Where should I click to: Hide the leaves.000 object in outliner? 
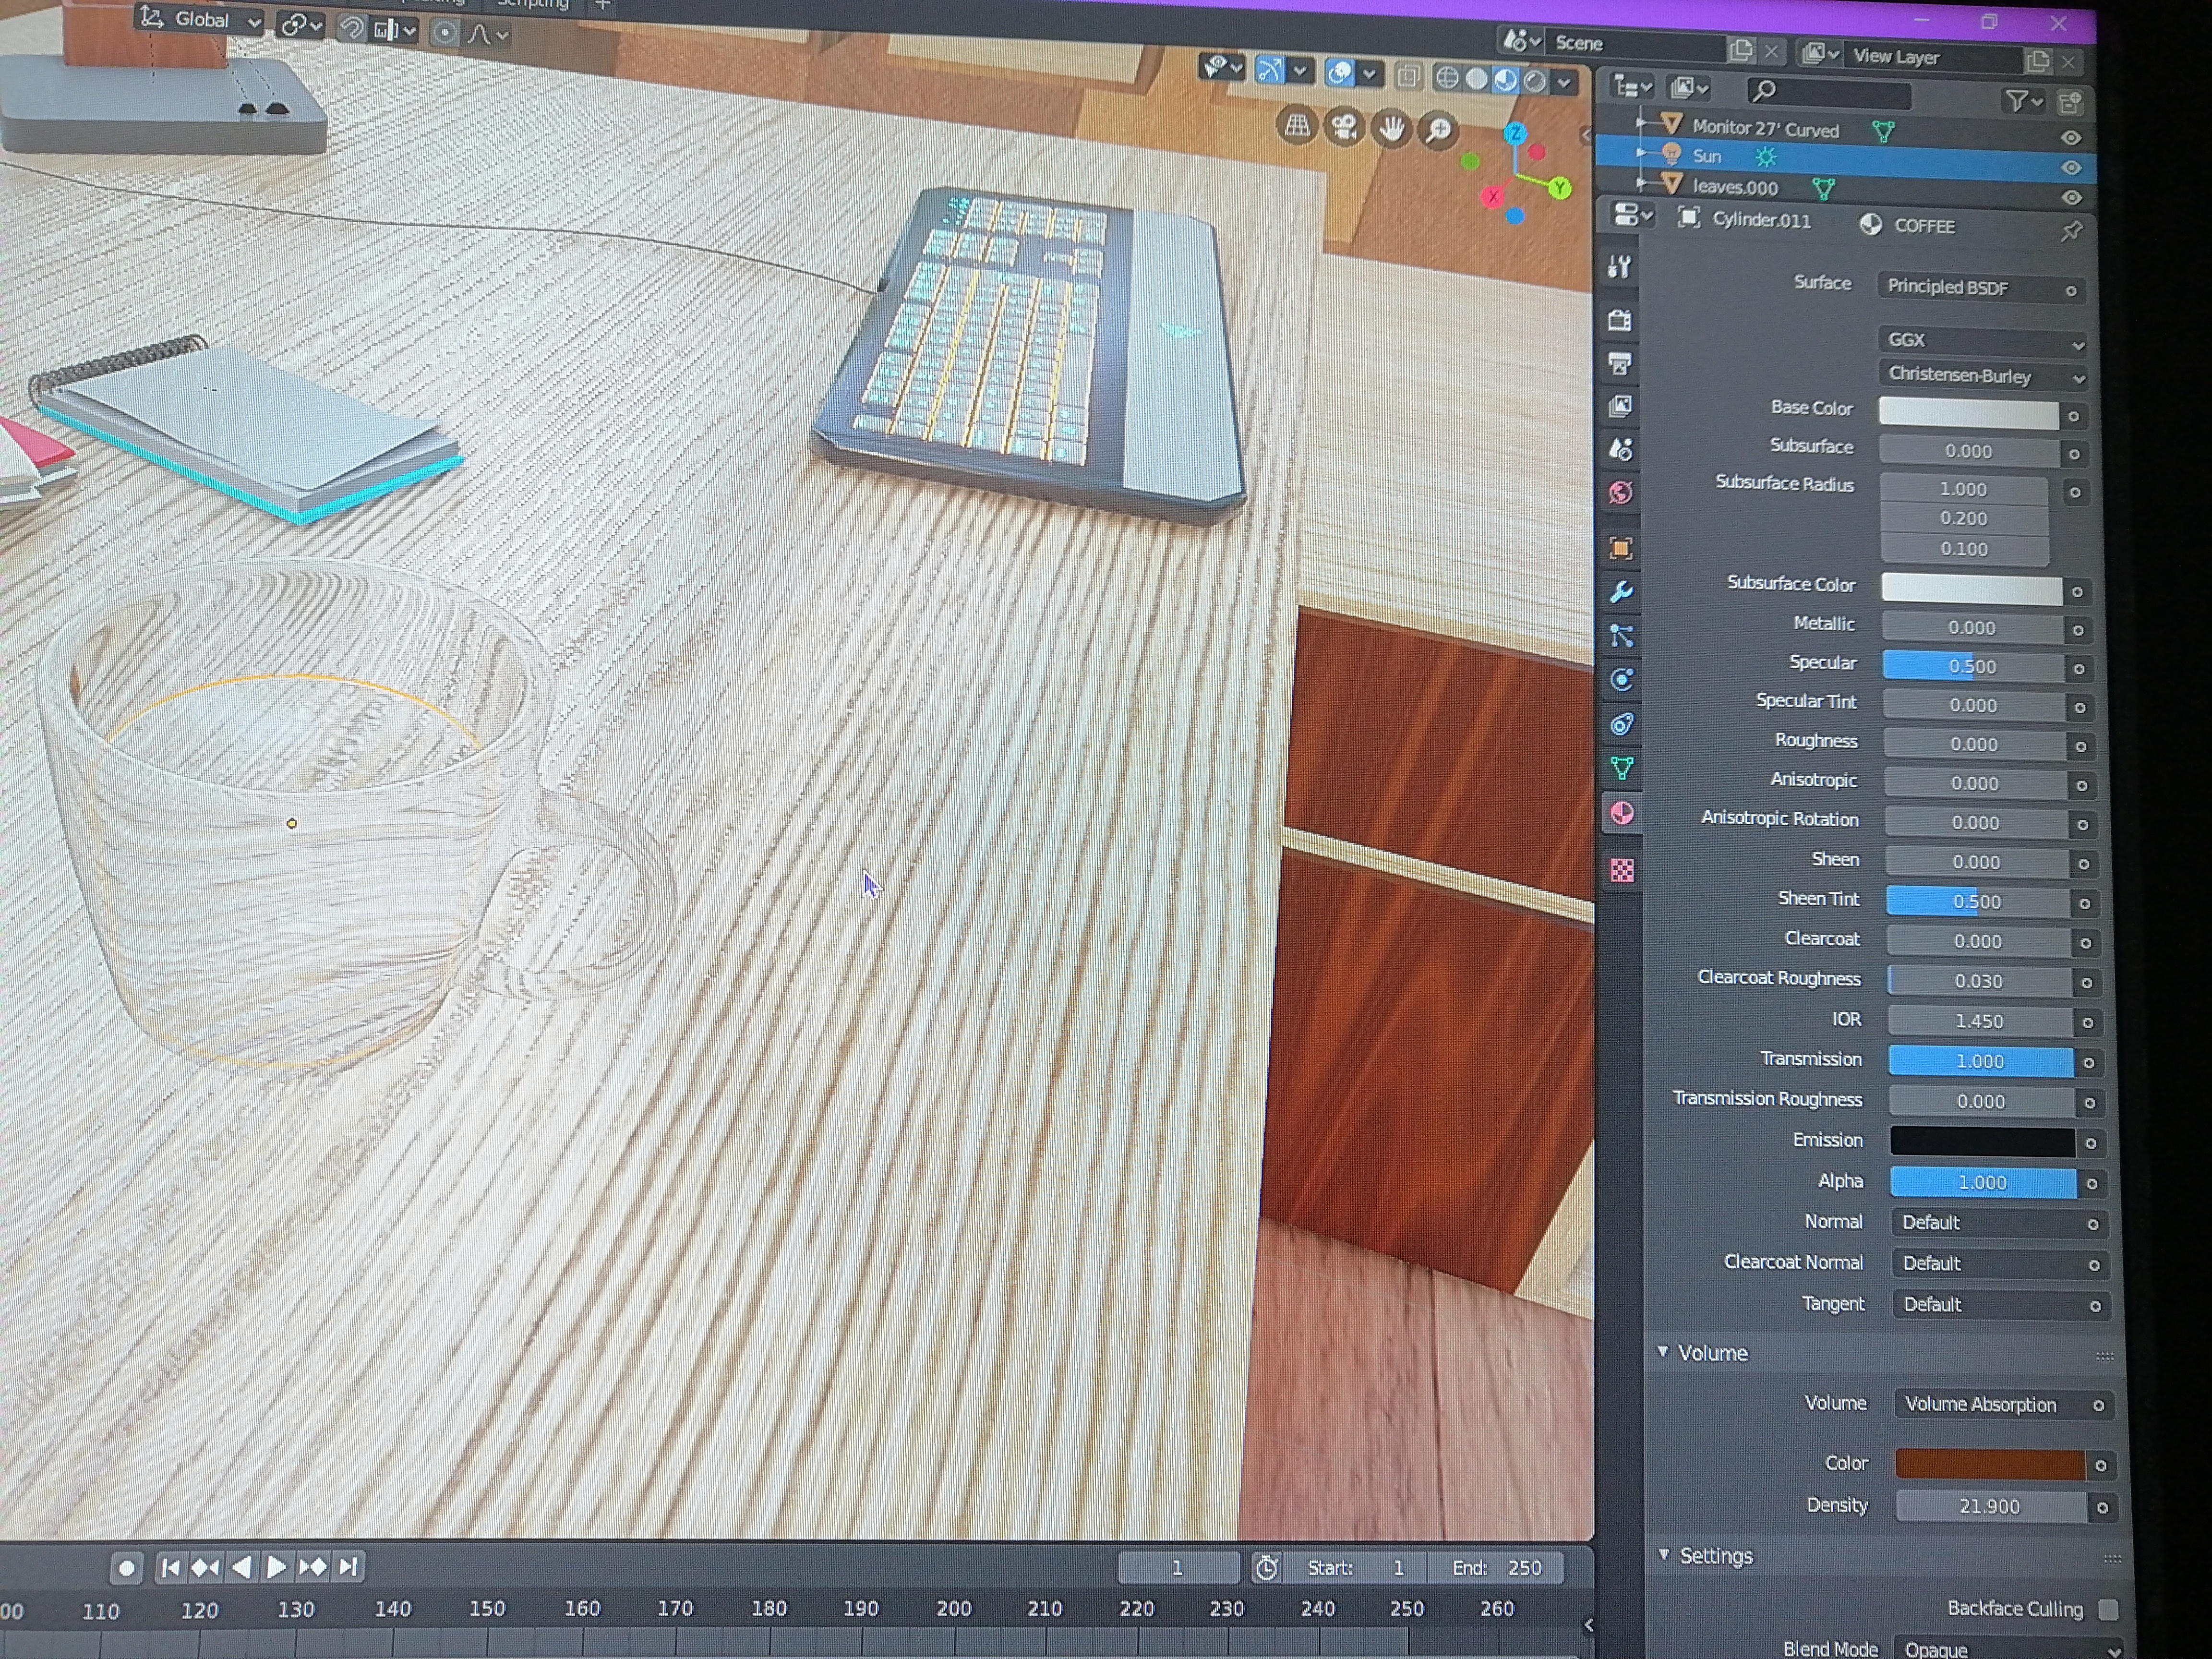[x=2071, y=198]
